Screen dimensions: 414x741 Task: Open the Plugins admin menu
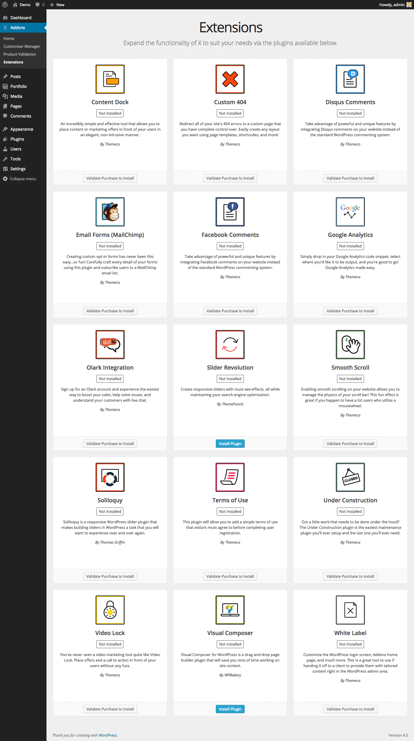coord(17,139)
